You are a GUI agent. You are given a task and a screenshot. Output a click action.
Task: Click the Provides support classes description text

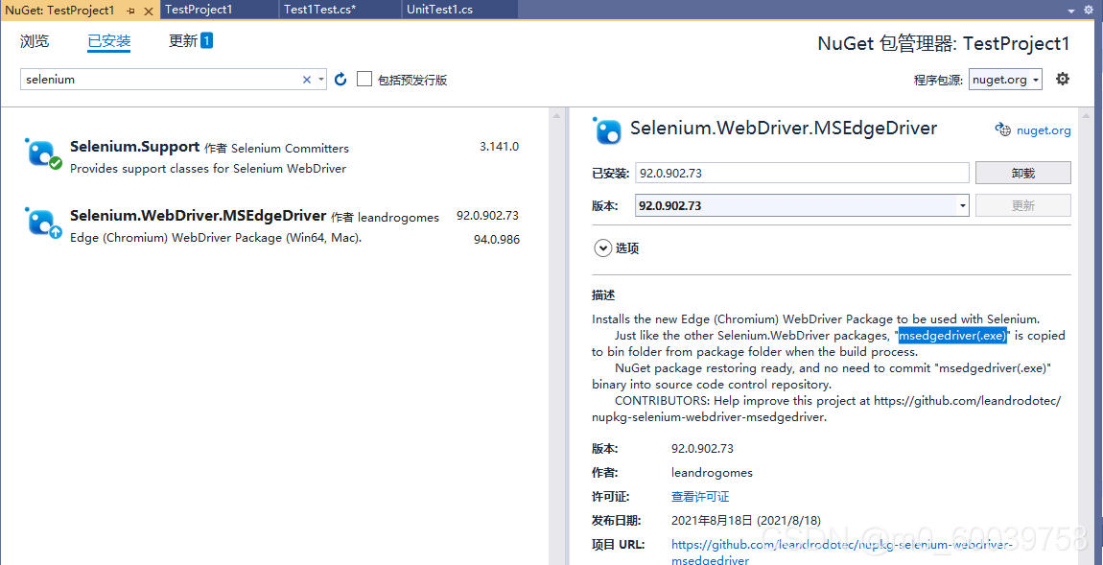tap(208, 169)
